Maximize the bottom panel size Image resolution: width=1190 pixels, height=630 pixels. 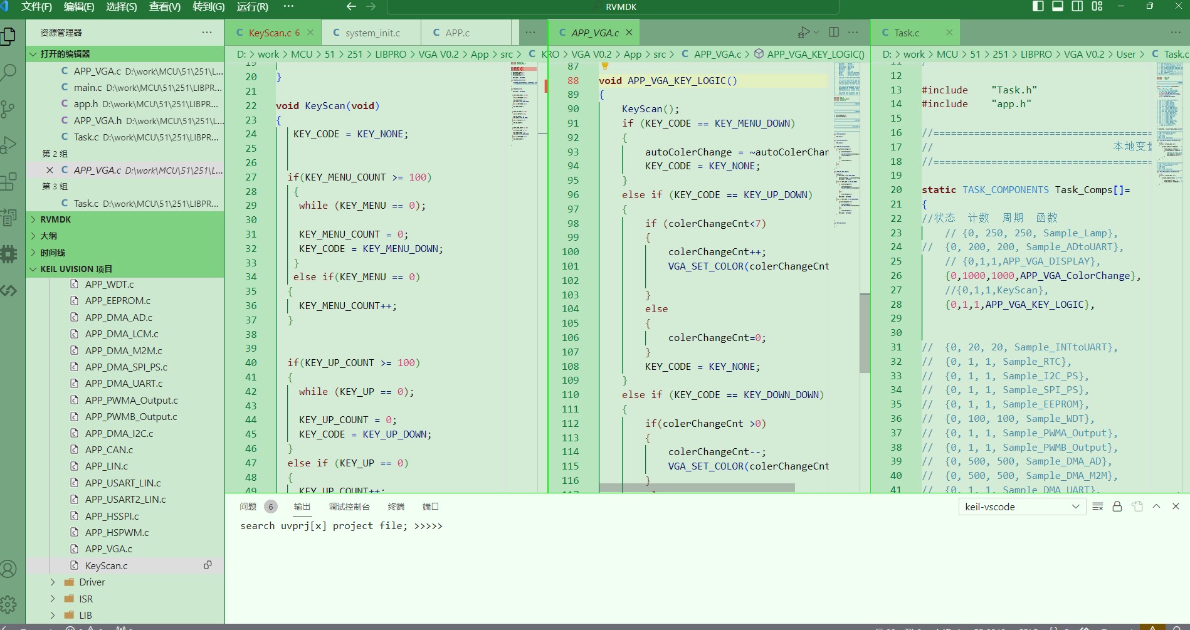pyautogui.click(x=1157, y=507)
